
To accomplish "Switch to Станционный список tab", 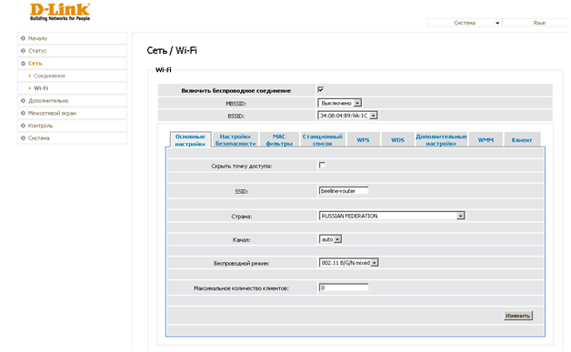I will click(x=323, y=140).
